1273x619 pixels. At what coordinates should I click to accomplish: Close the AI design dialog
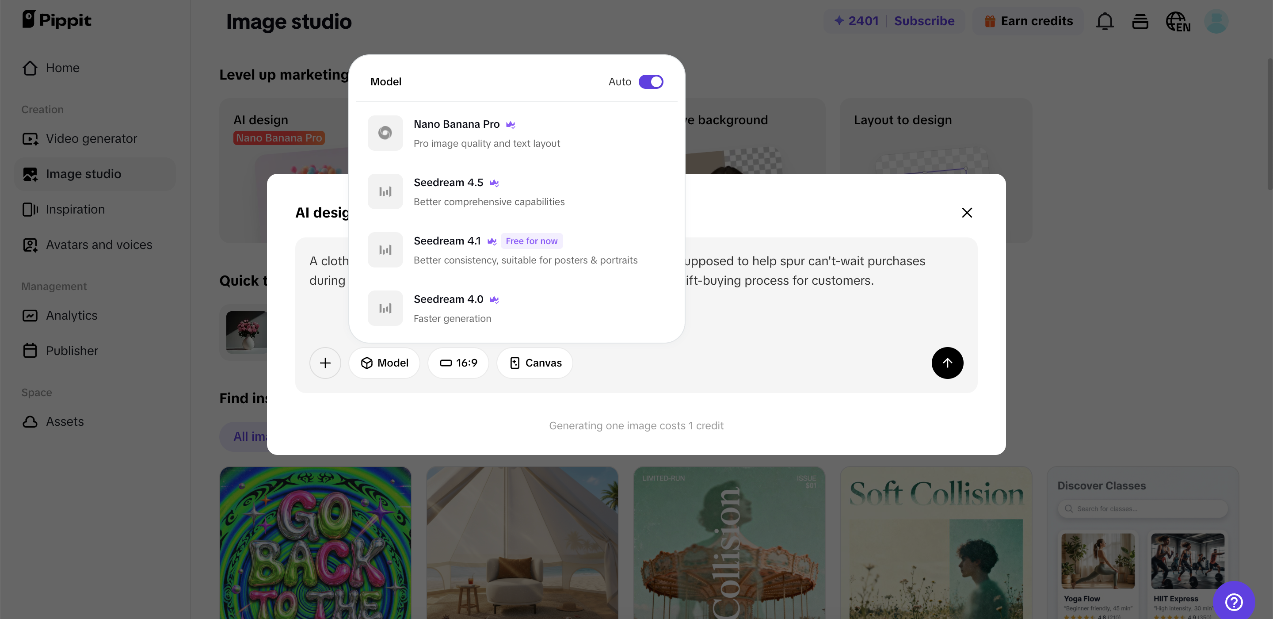coord(967,213)
